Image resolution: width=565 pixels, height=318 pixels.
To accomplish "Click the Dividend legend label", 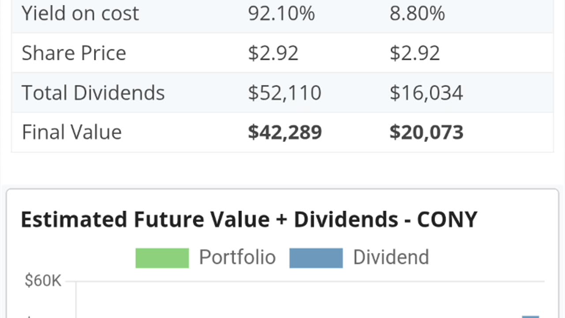I will [391, 257].
